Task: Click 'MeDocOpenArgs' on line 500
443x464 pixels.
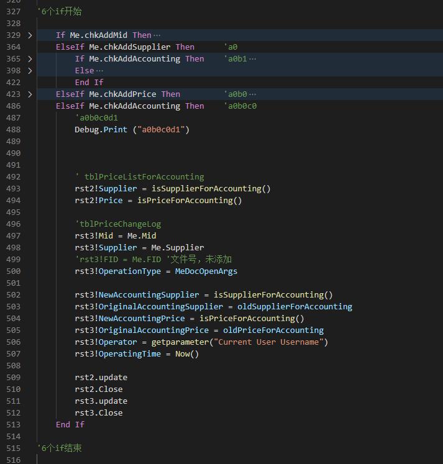Action: 206,271
